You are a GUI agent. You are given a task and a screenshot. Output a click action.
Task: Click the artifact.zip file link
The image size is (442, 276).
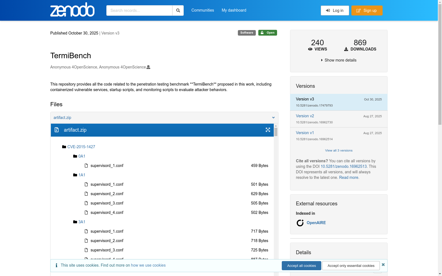click(62, 118)
